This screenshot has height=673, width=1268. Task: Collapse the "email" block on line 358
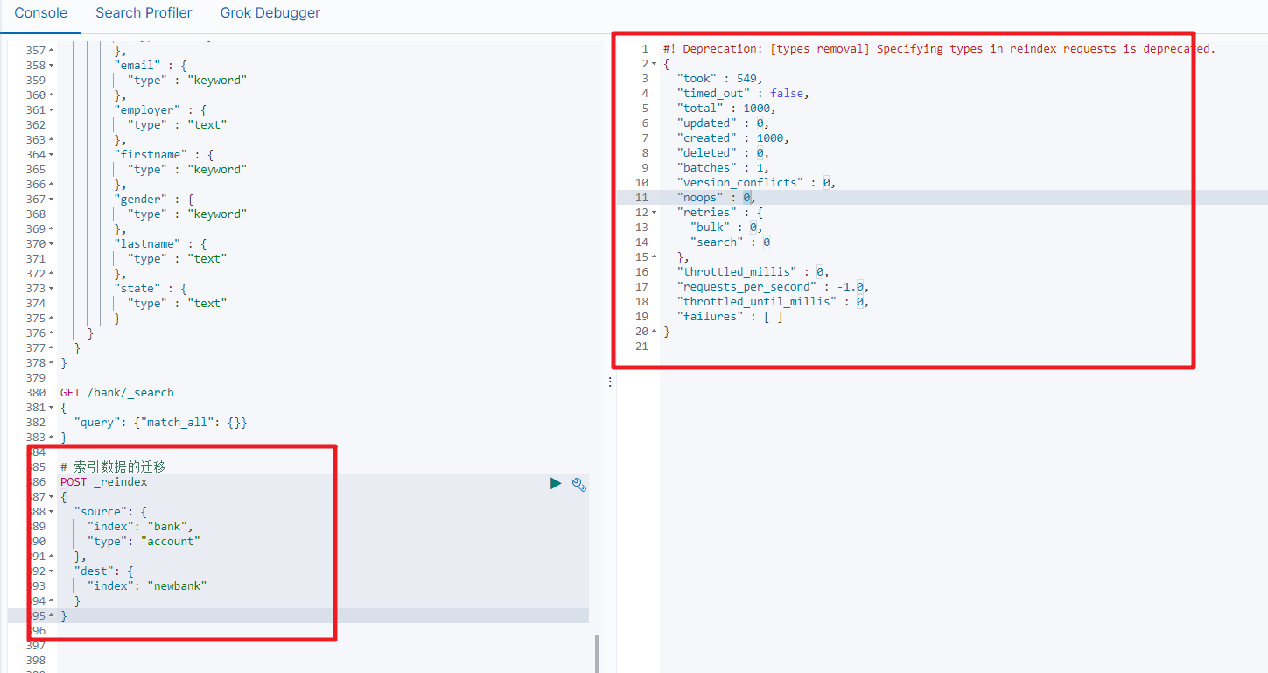coord(51,66)
